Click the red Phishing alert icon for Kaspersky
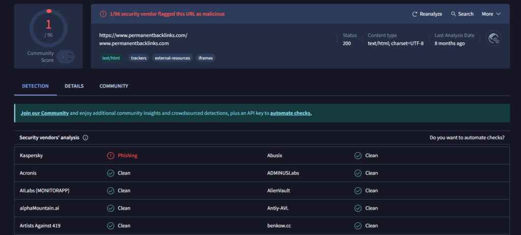The height and width of the screenshot is (235, 521). coord(110,156)
